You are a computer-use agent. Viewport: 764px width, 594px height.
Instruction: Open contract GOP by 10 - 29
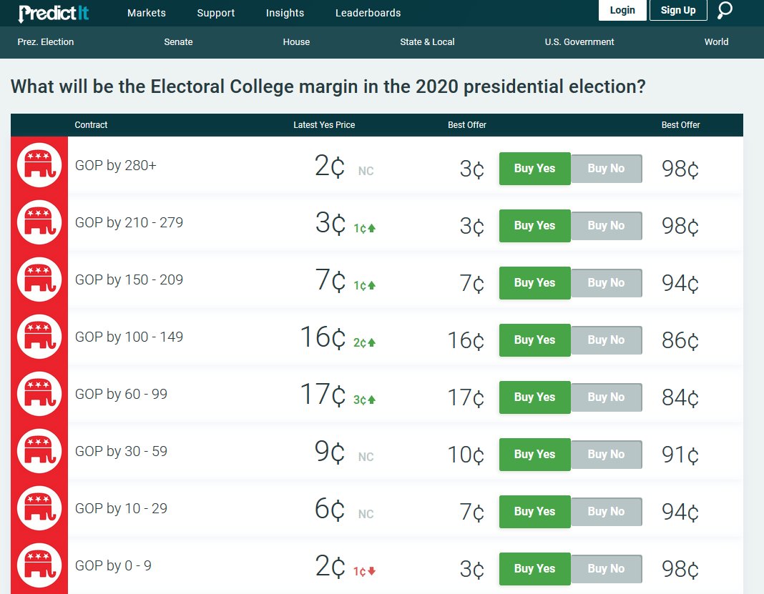pyautogui.click(x=121, y=508)
